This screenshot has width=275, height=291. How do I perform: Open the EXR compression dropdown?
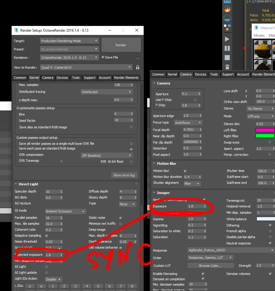(x=106, y=155)
